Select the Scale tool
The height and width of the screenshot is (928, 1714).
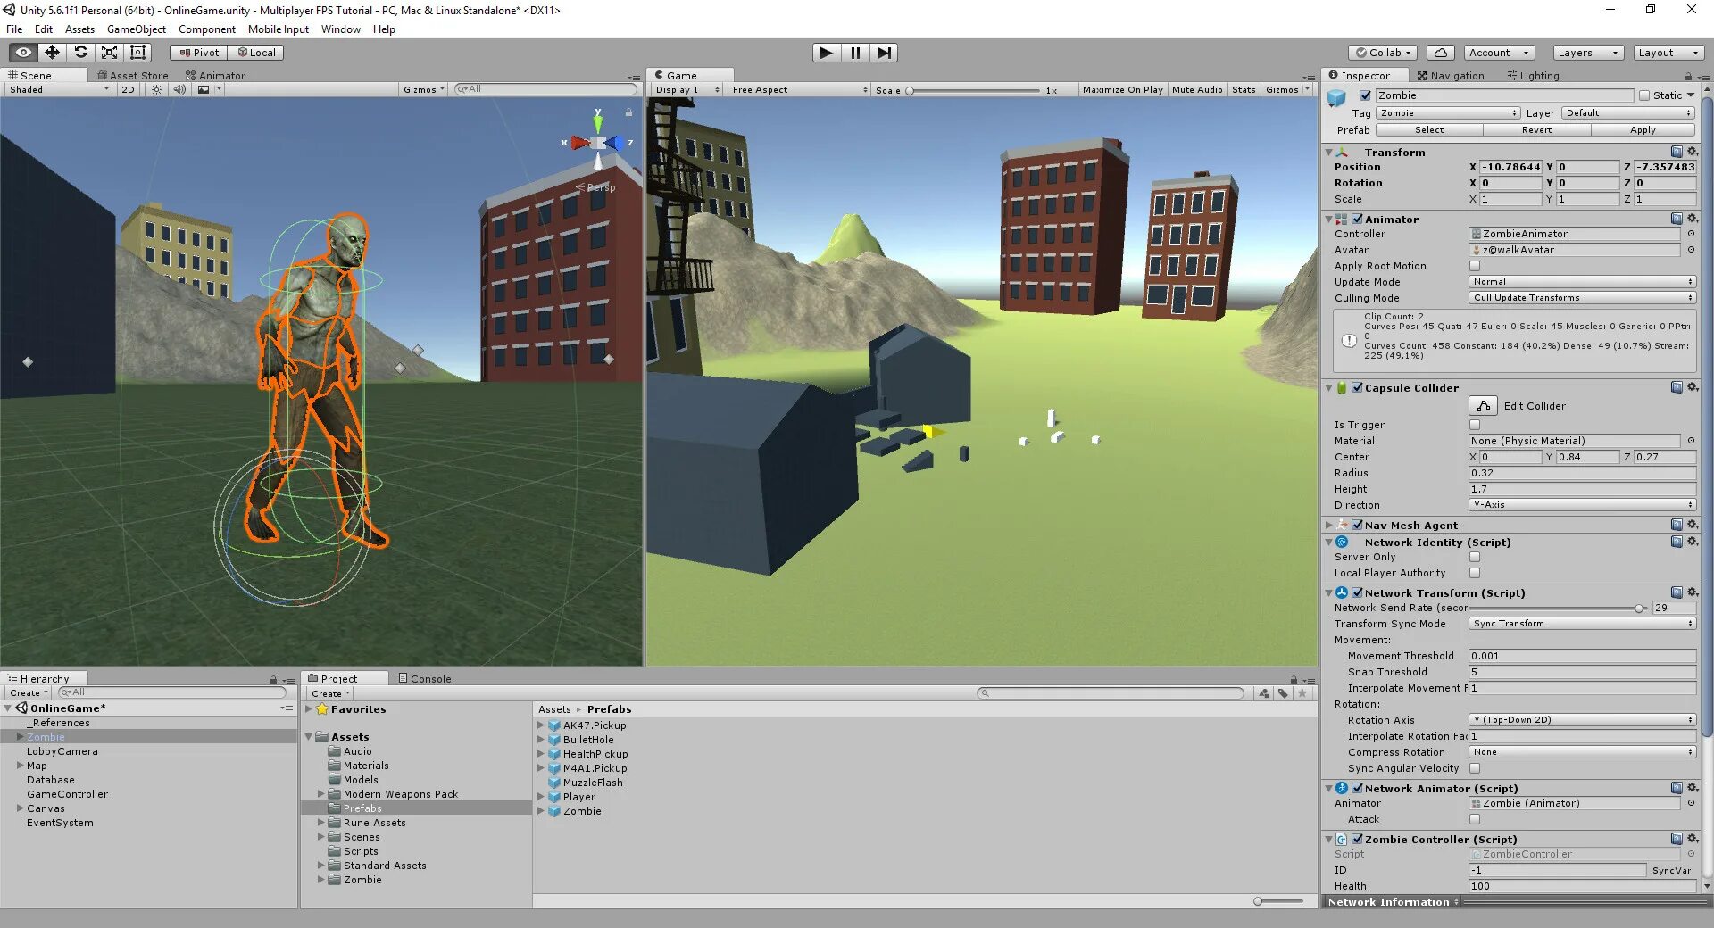(109, 52)
